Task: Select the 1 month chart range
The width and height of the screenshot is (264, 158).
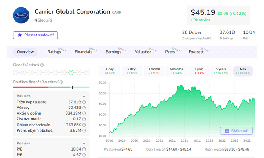Action: point(154,71)
